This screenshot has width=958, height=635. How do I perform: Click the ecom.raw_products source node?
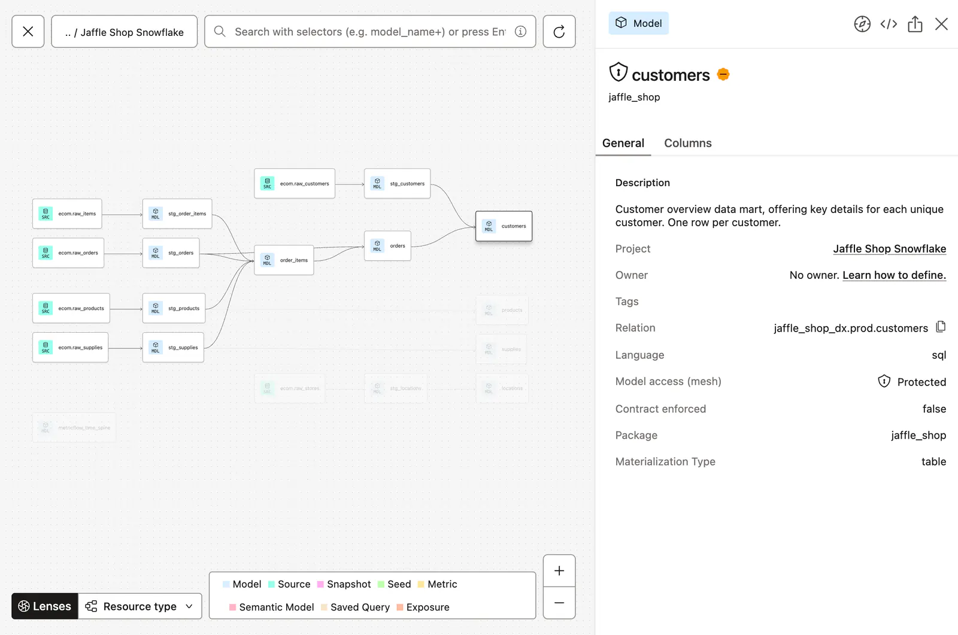[71, 308]
